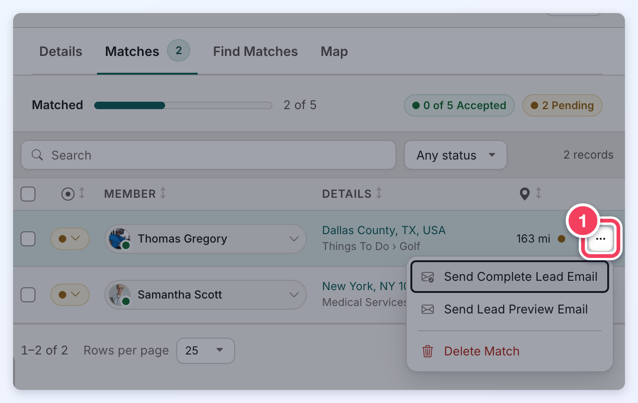Open the Dallas County, TX, USA link

384,230
